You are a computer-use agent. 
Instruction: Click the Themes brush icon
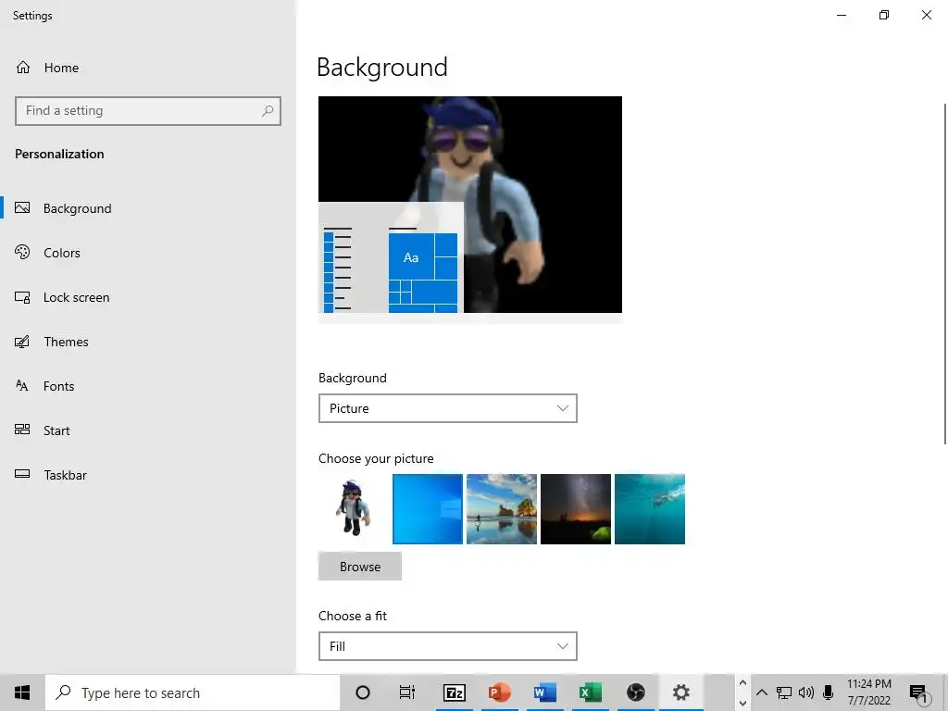(22, 342)
